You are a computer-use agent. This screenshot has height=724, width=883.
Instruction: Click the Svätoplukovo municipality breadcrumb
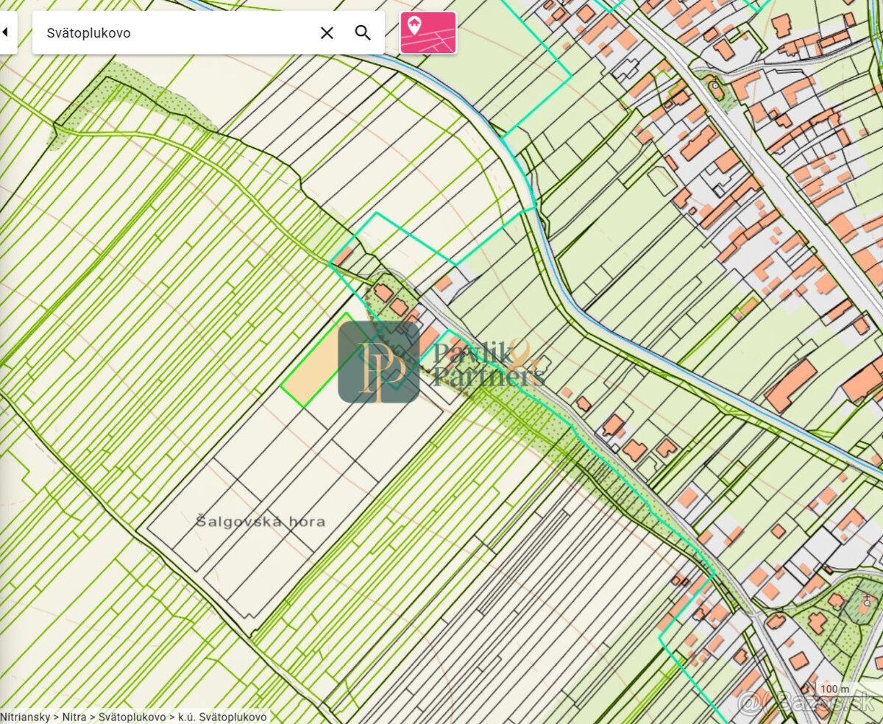[x=132, y=716]
